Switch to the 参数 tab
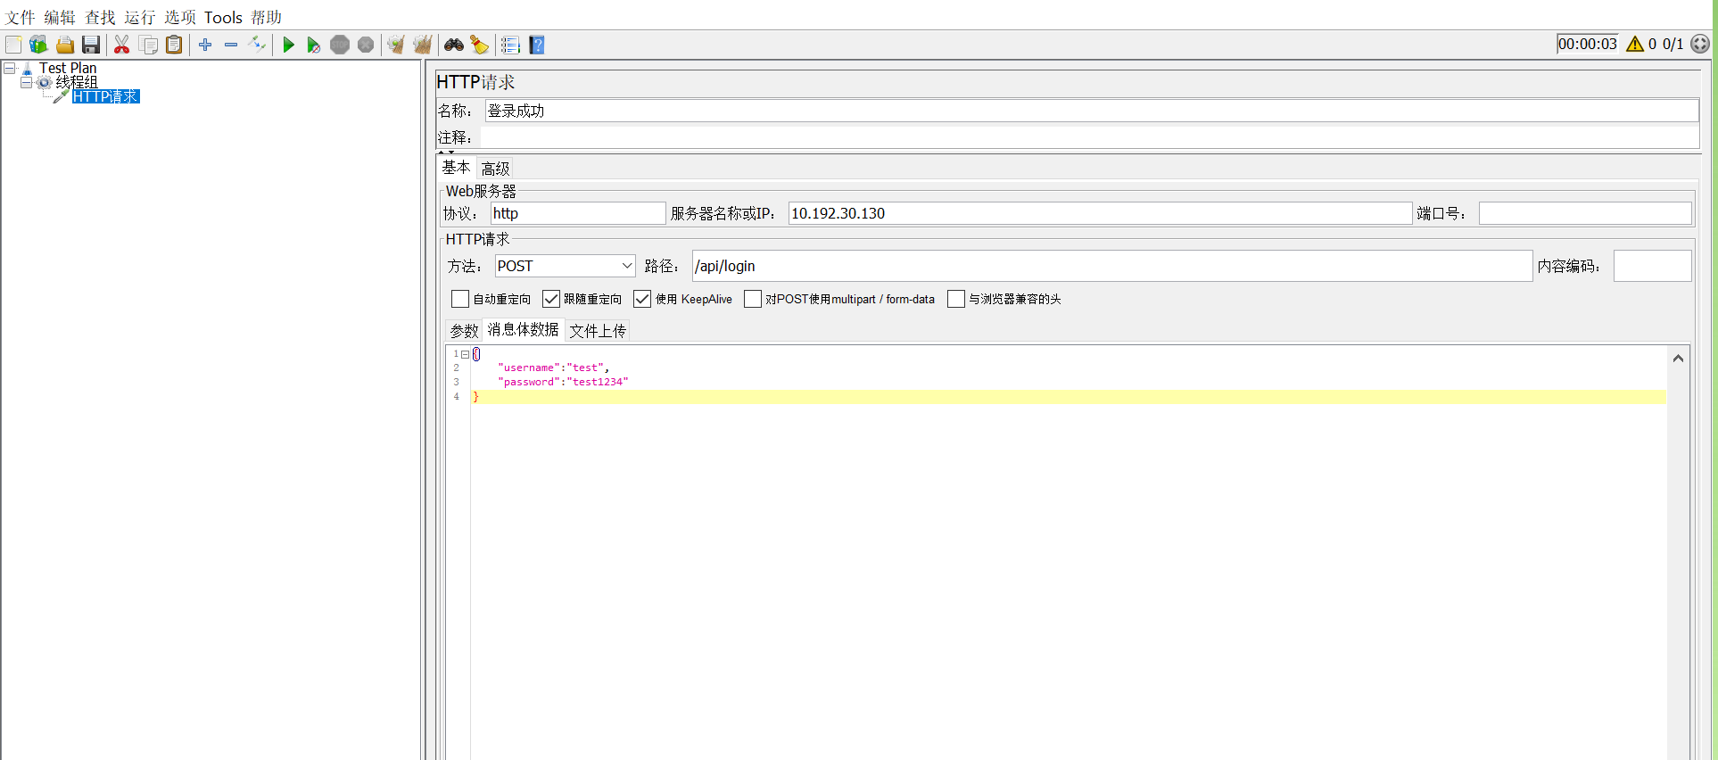This screenshot has width=1718, height=760. tap(464, 331)
